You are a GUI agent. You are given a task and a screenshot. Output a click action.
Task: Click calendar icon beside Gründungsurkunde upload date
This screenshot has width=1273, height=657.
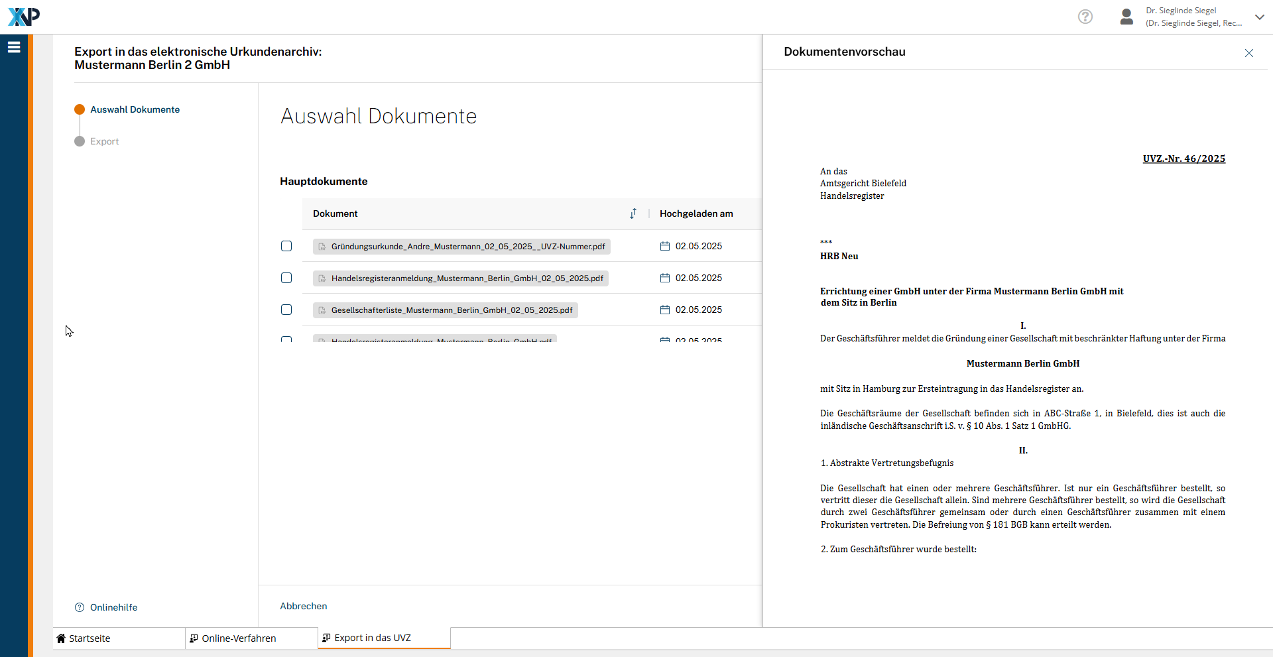click(x=664, y=246)
